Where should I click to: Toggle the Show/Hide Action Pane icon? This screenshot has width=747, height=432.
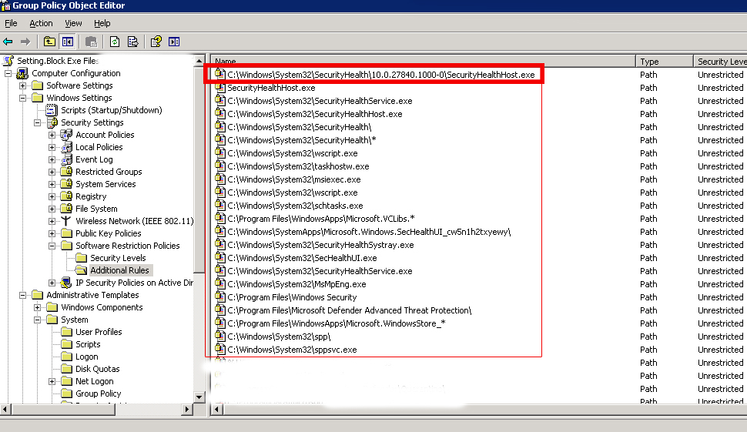pyautogui.click(x=174, y=42)
